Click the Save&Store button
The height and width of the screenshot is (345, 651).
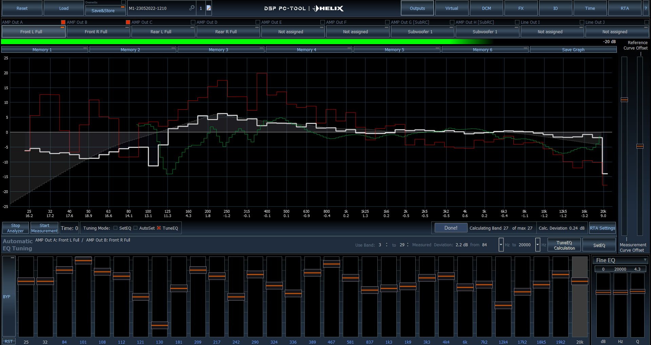pyautogui.click(x=105, y=11)
